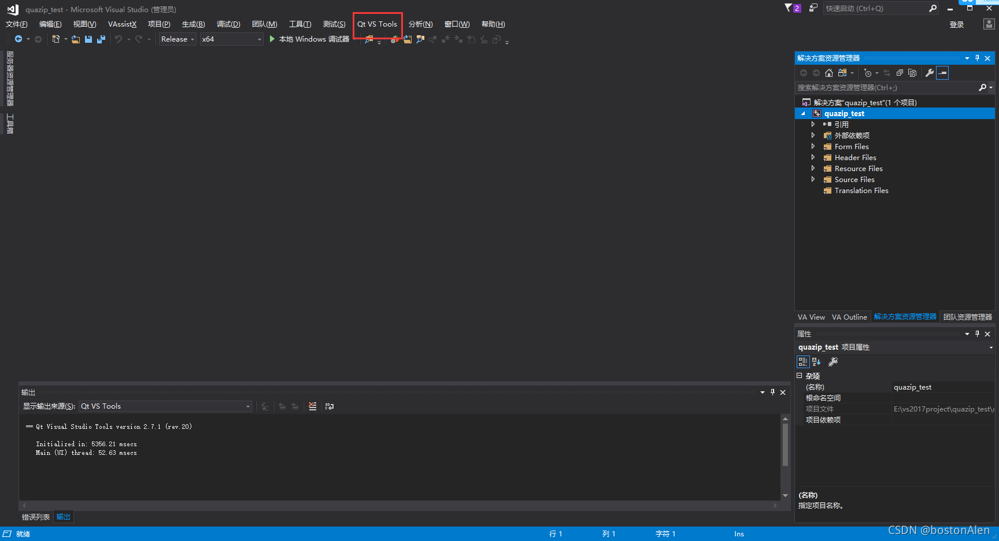Save the current file with disk icon
The width and height of the screenshot is (999, 541).
point(88,39)
